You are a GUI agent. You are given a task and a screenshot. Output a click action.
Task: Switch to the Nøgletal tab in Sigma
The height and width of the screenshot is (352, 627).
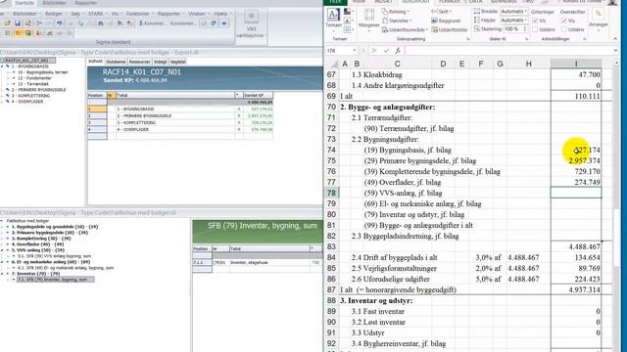178,62
